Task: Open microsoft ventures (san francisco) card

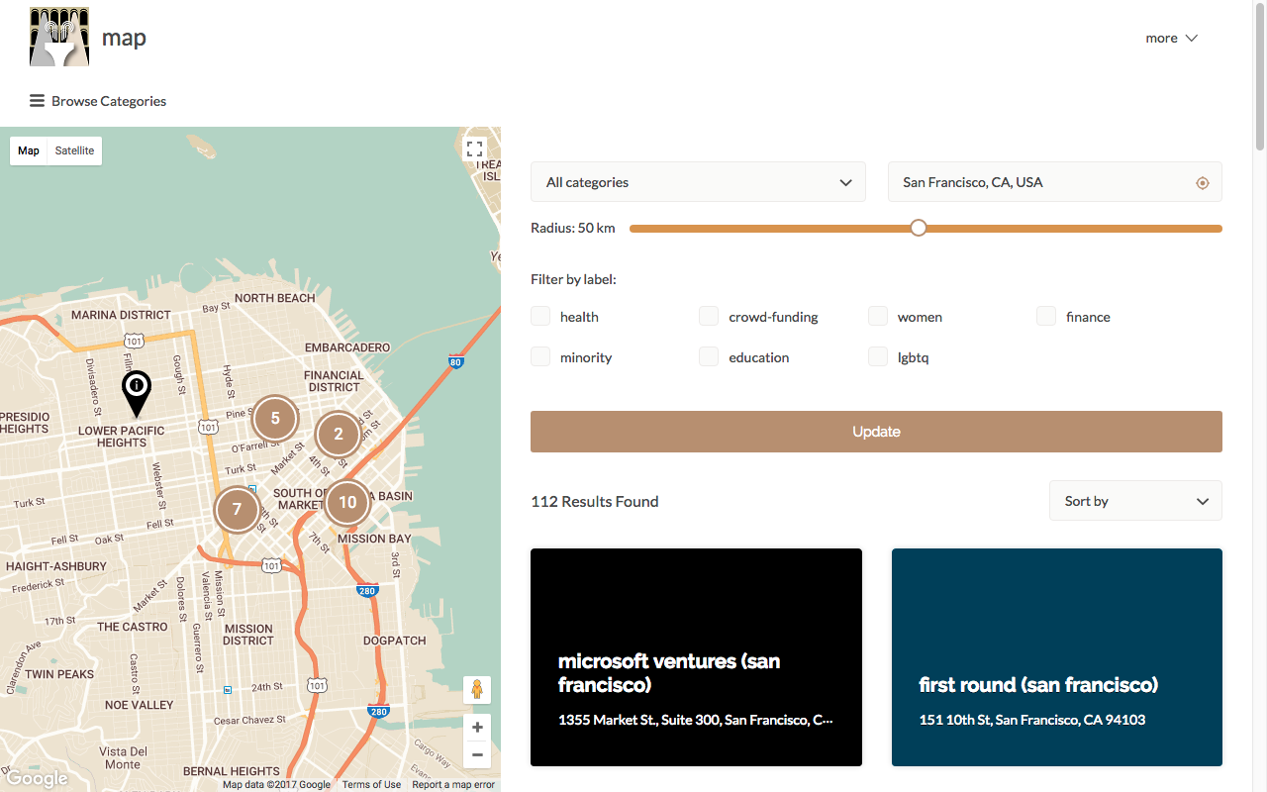Action: 696,657
